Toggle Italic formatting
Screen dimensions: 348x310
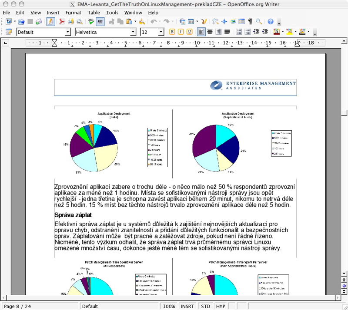click(x=181, y=32)
